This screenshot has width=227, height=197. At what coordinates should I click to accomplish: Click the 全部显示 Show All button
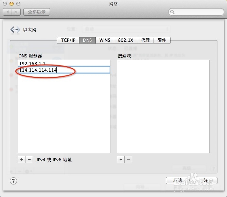pyautogui.click(x=37, y=12)
